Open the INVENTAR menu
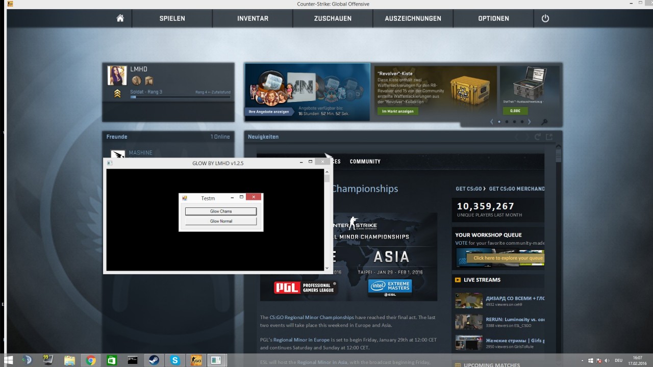653x367 pixels. click(x=253, y=18)
